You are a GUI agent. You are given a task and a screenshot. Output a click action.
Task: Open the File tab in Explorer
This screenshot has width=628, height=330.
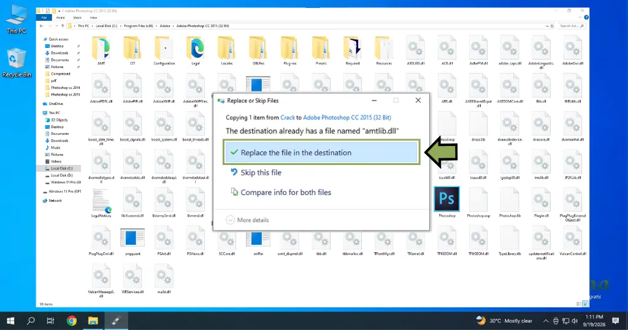coord(44,18)
